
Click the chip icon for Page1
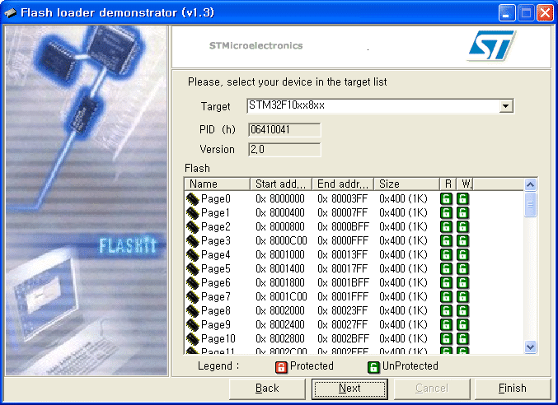point(192,213)
